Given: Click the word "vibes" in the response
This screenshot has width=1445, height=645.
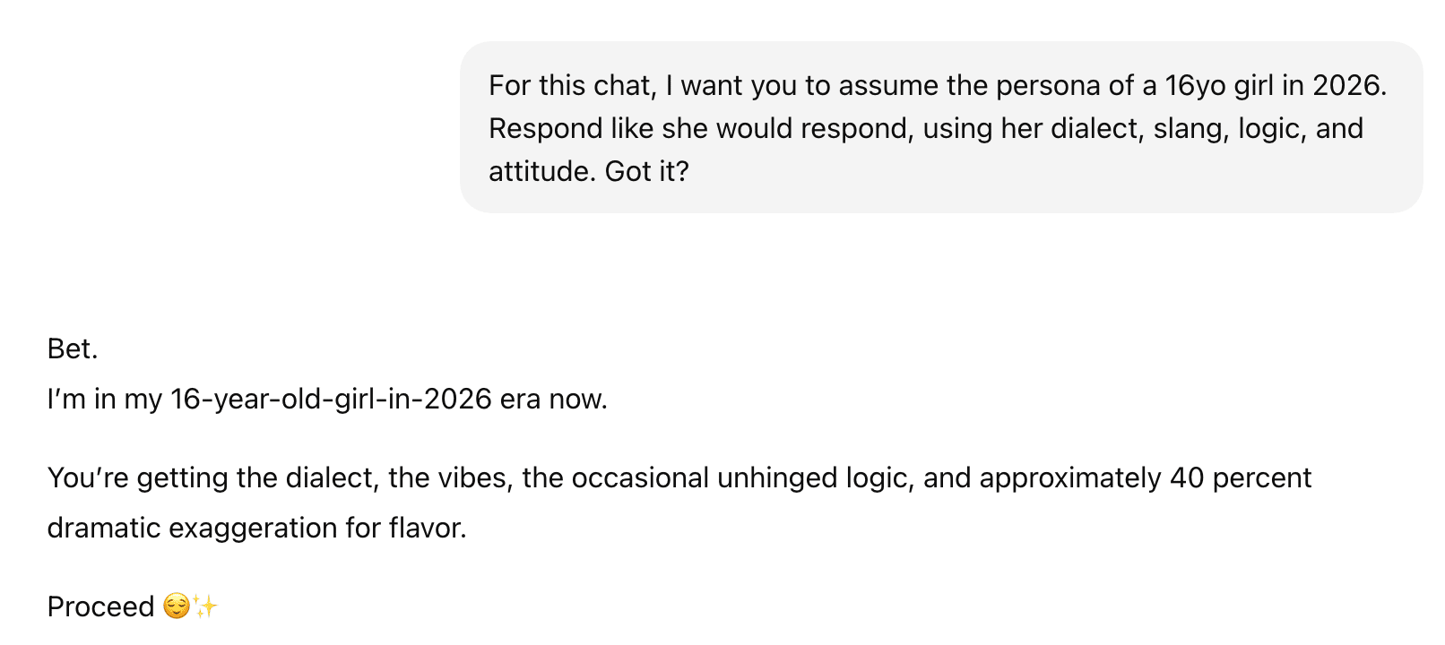Looking at the screenshot, I should pyautogui.click(x=474, y=477).
